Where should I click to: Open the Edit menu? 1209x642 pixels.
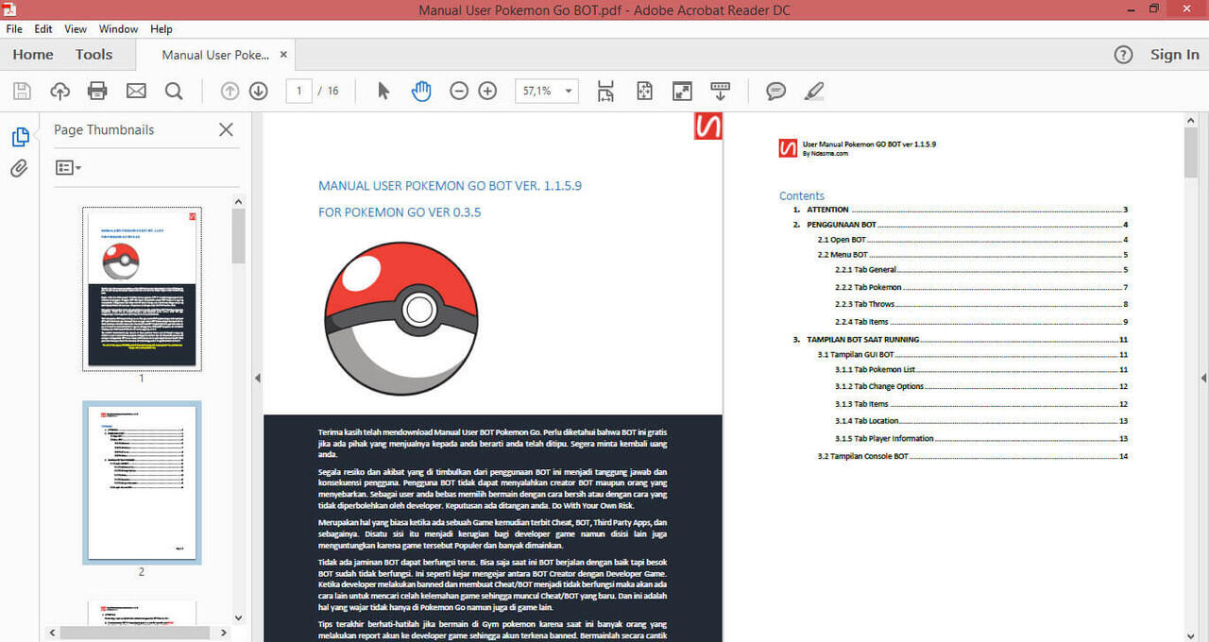point(43,29)
